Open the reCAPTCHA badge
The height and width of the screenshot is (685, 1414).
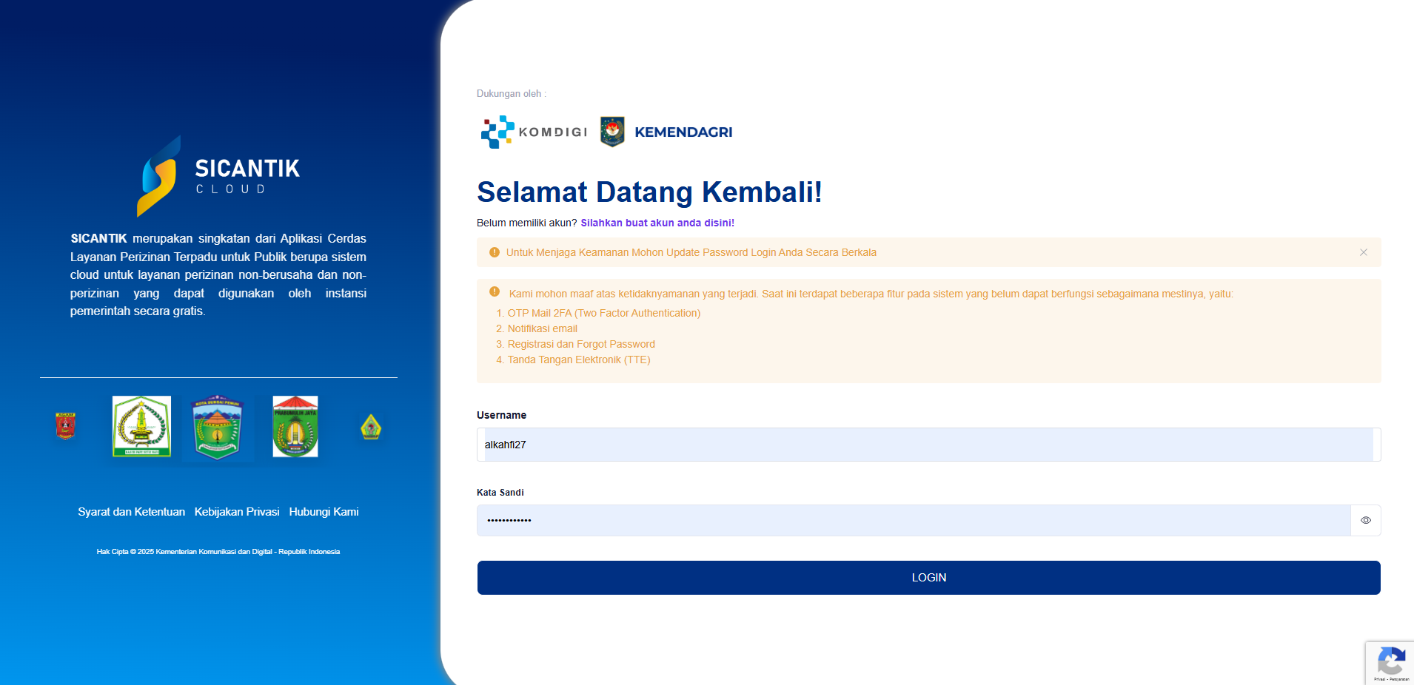pyautogui.click(x=1390, y=662)
